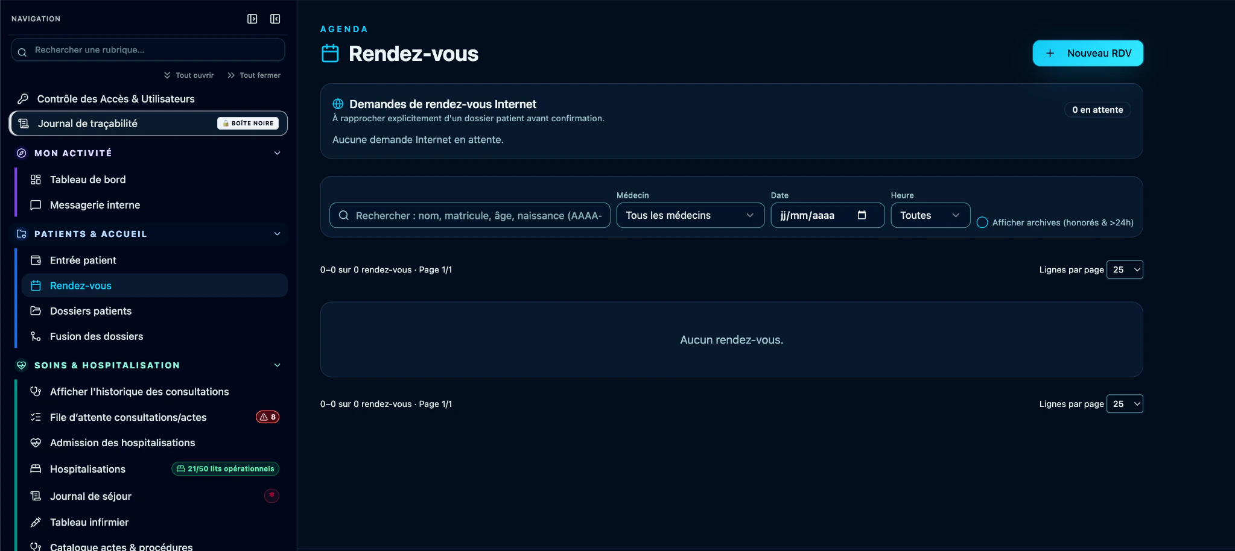Click the expand sidebar panel icon
Screen dimensions: 1235x551
coord(252,19)
